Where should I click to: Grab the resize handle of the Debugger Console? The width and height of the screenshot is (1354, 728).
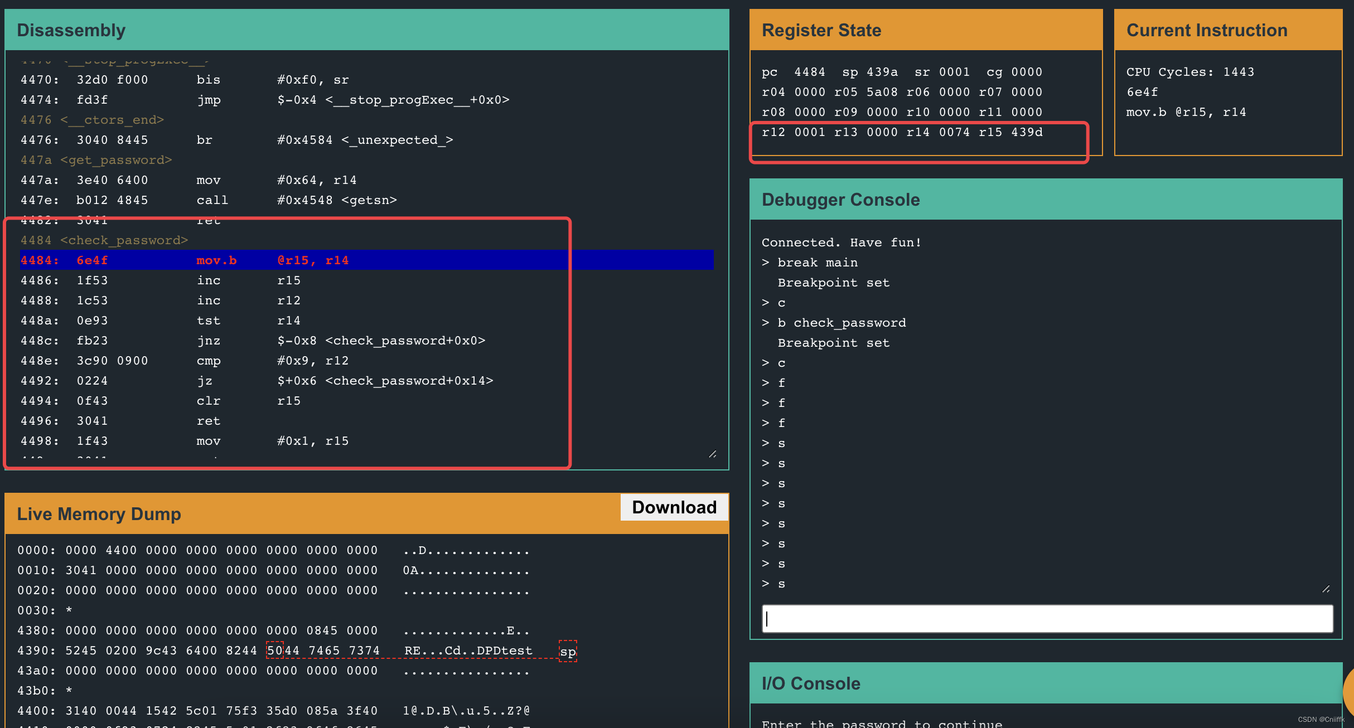(x=1326, y=589)
